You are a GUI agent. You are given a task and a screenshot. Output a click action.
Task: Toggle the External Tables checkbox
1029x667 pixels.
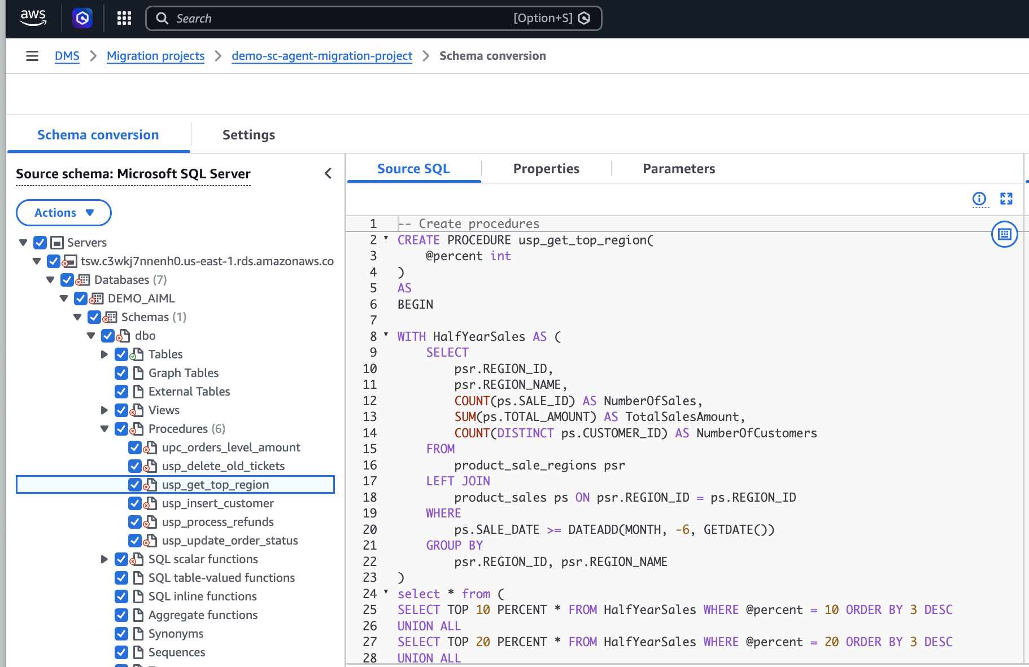pos(121,392)
